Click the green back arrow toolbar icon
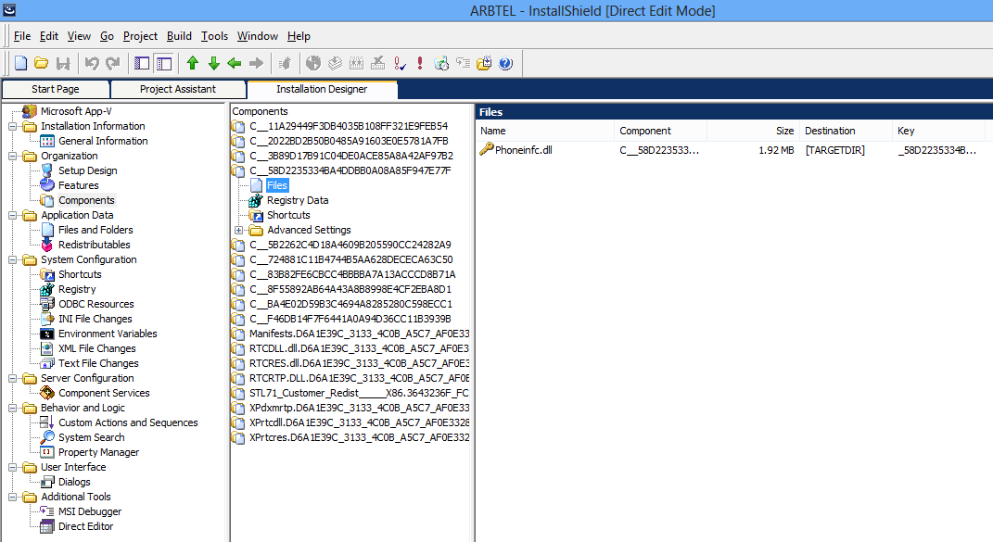 (x=235, y=64)
